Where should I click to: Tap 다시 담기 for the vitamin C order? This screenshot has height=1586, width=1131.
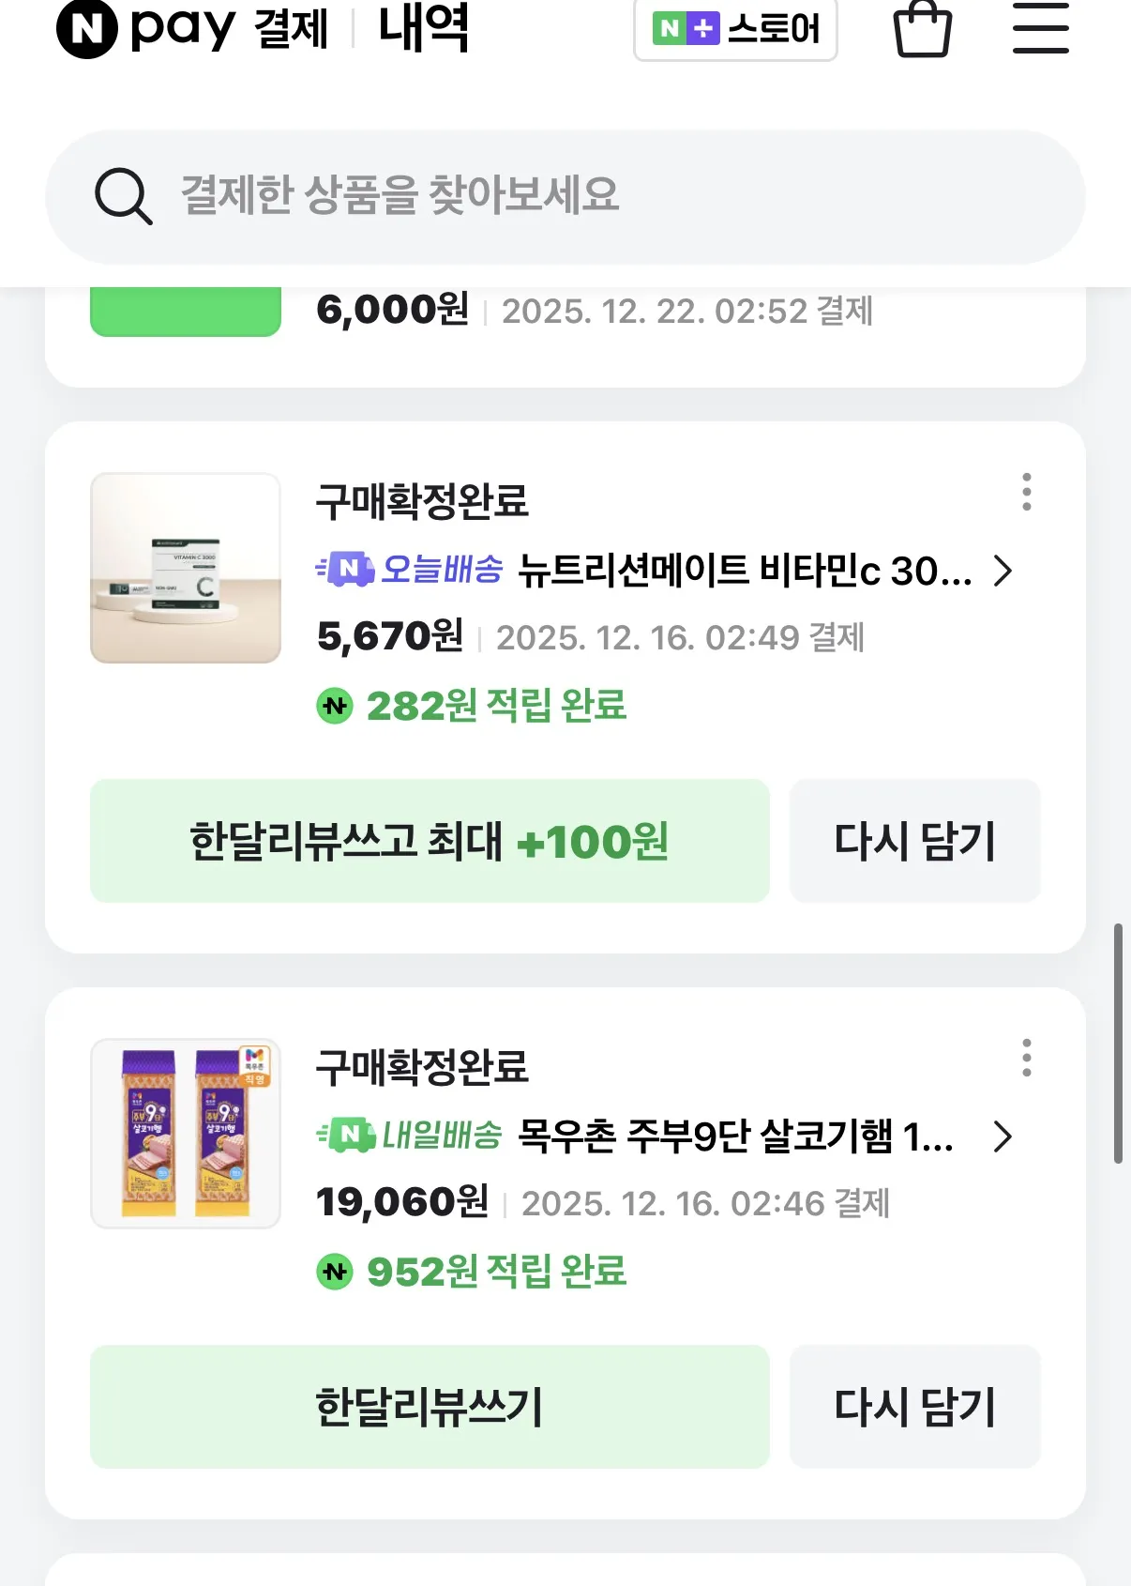point(914,841)
